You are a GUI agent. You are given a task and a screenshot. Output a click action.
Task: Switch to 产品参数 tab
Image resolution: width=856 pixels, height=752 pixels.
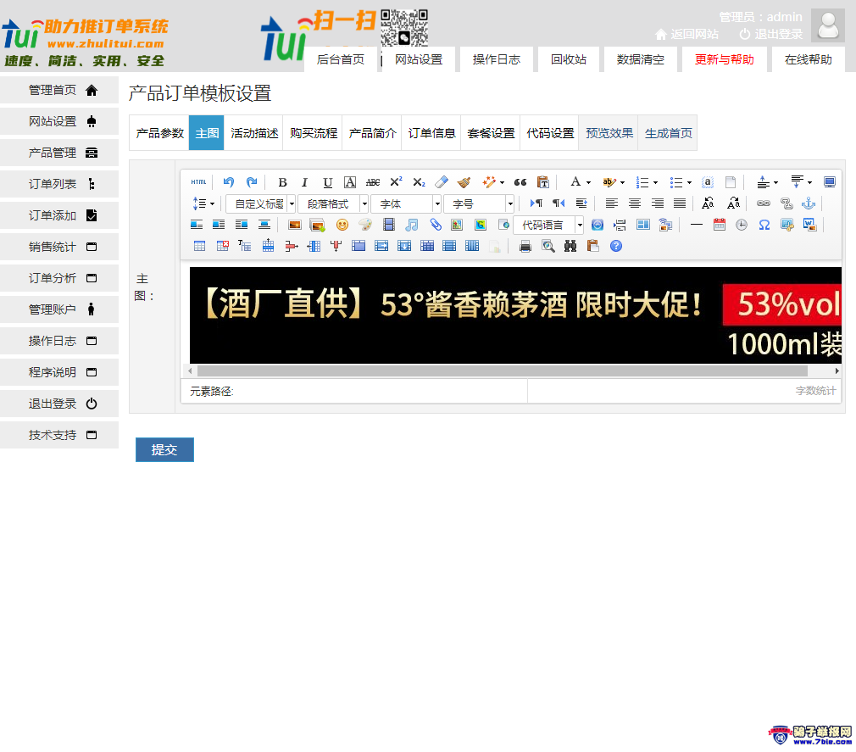coord(159,133)
